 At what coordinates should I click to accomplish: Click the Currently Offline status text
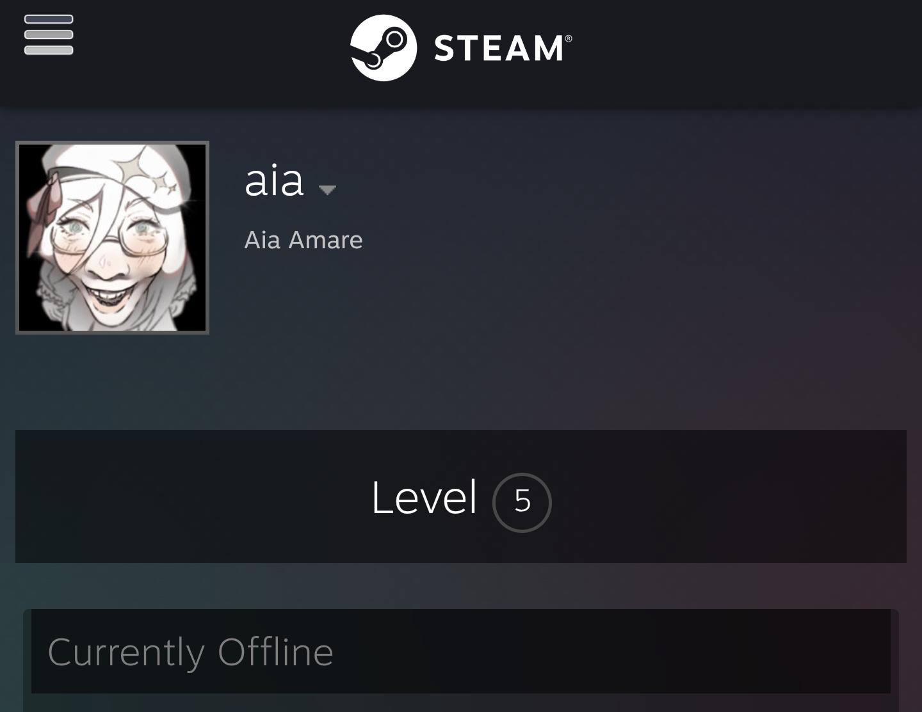point(191,652)
